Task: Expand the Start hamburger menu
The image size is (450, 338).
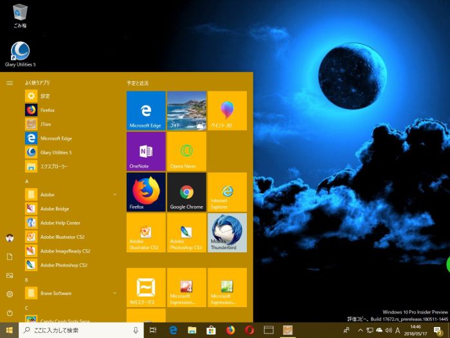Action: (x=10, y=82)
